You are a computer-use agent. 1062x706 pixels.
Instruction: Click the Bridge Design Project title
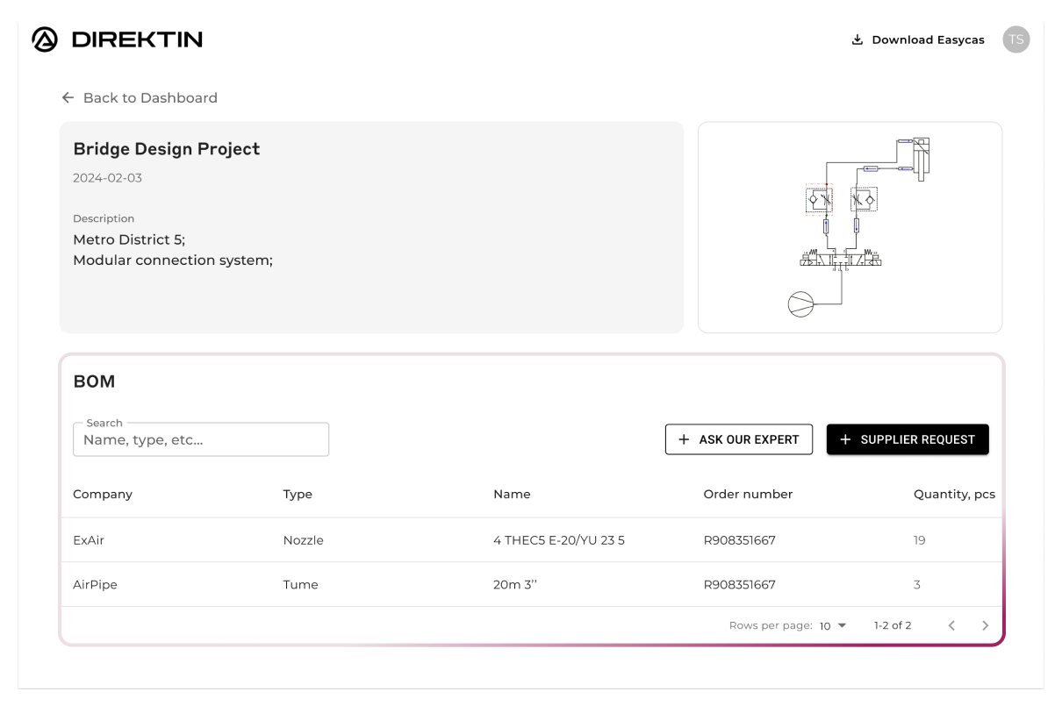(x=167, y=149)
